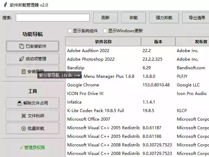The image size is (209, 157).
Task: Open 安装跟踪 install tracking
Action: tap(33, 72)
